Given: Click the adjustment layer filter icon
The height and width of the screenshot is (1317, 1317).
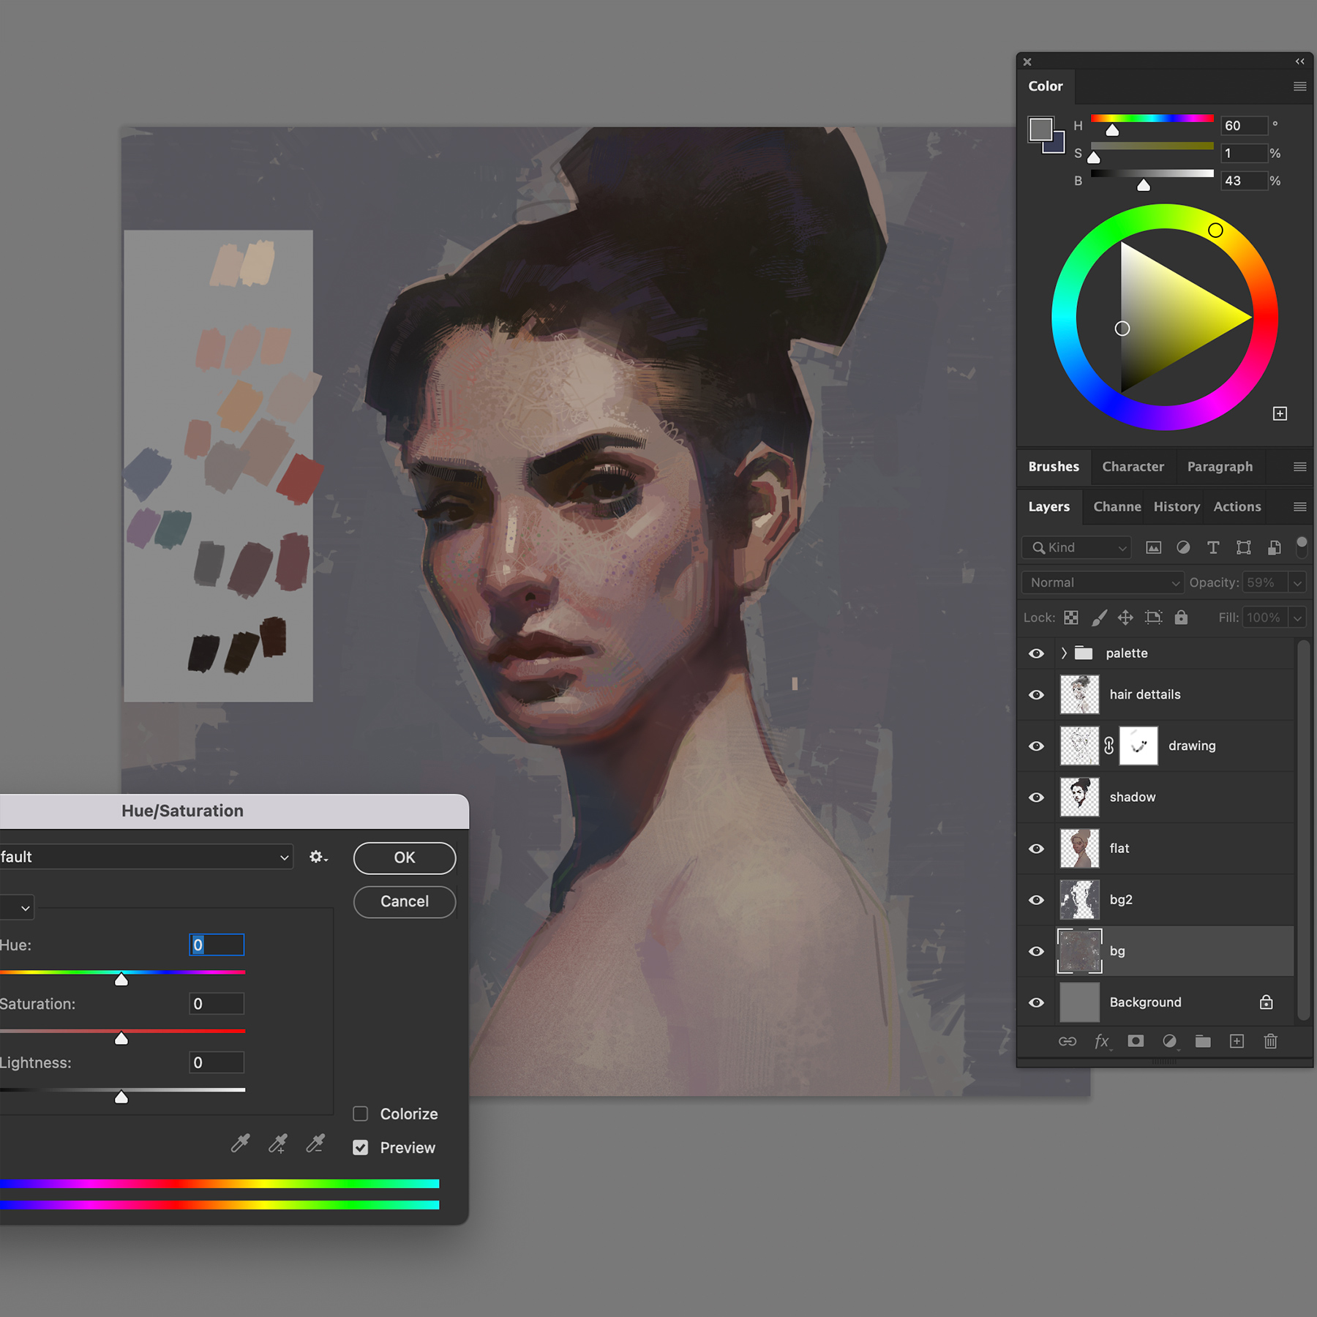Looking at the screenshot, I should tap(1183, 547).
